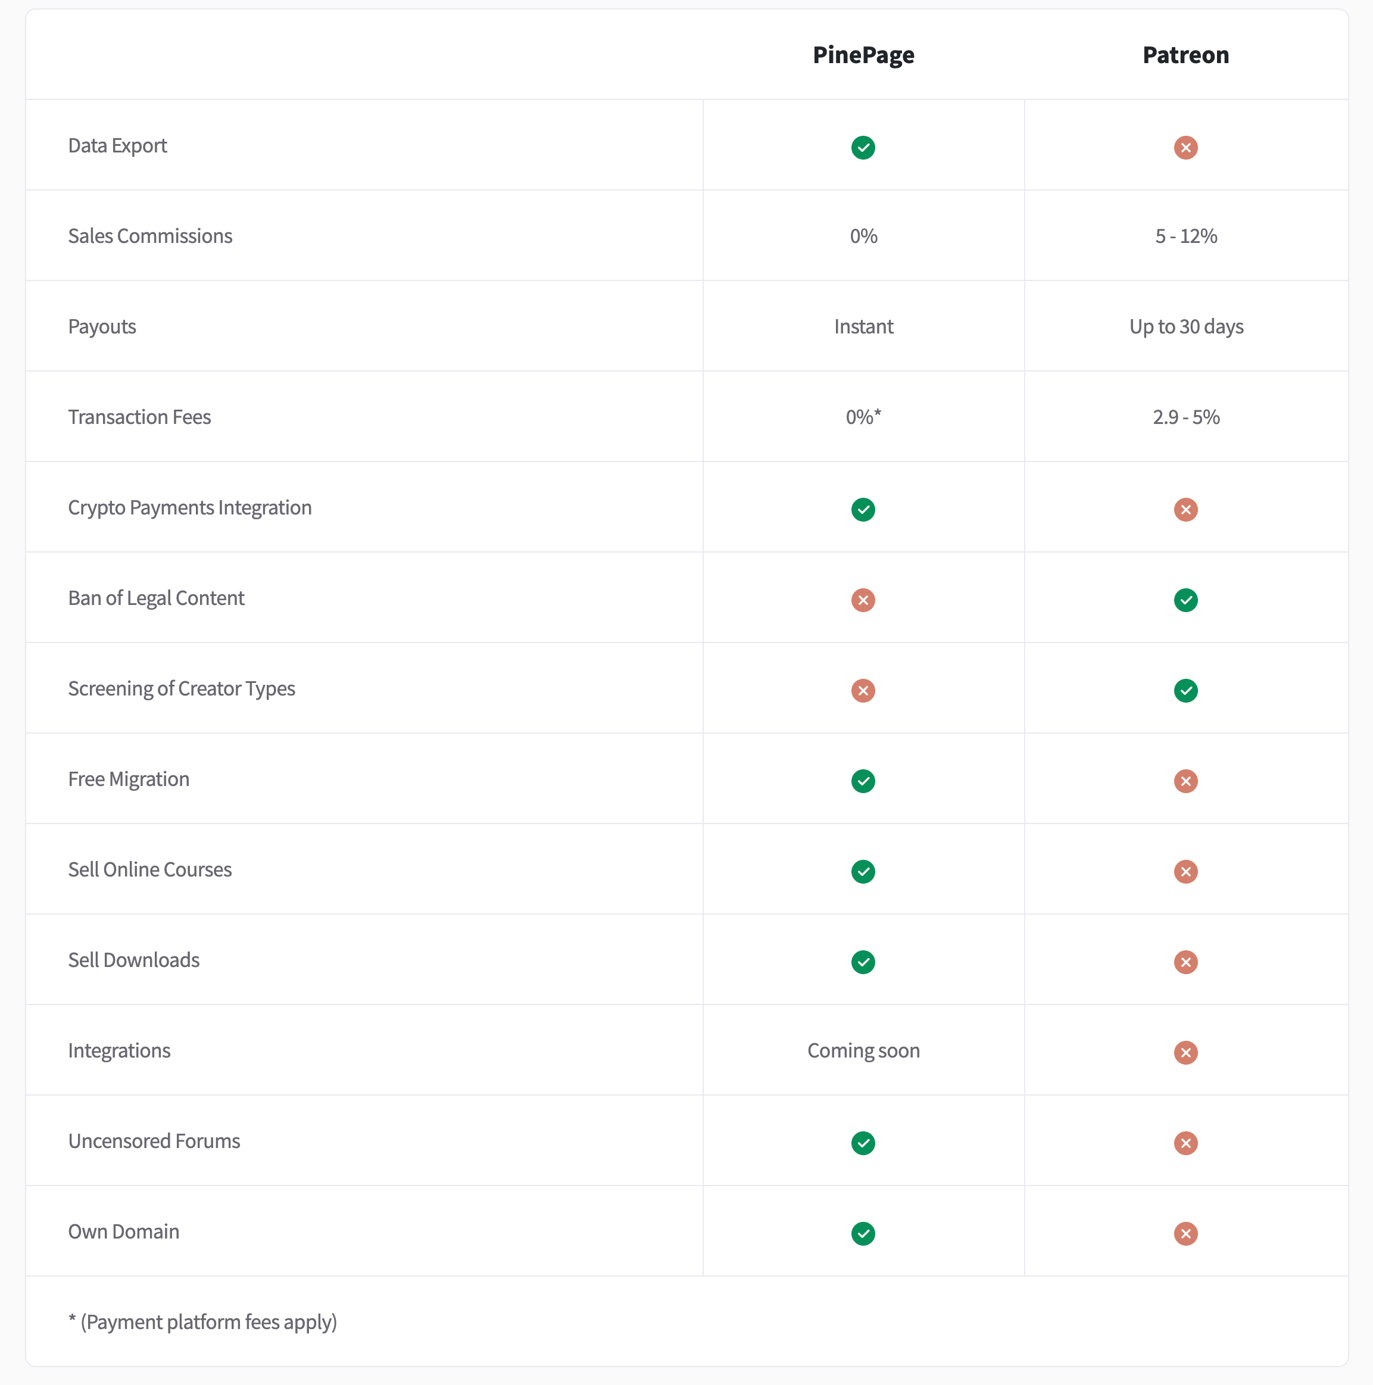The image size is (1373, 1385).
Task: Click the Up to 30 days value
Action: pos(1186,327)
